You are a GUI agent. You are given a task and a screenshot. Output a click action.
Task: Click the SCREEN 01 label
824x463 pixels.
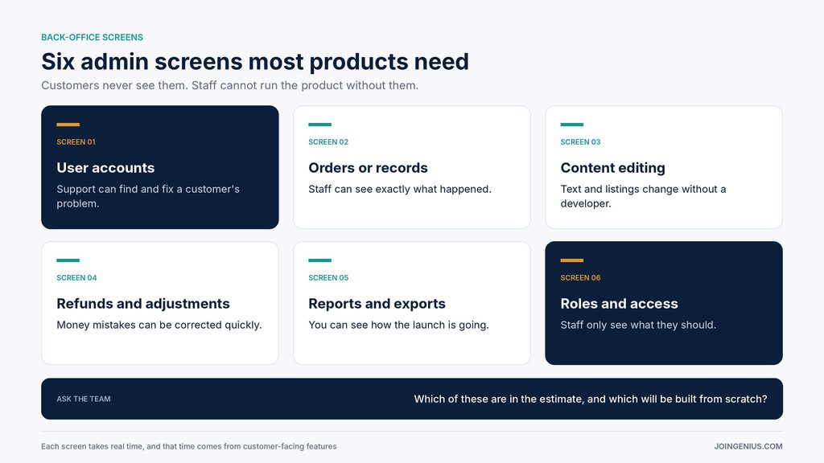(76, 141)
